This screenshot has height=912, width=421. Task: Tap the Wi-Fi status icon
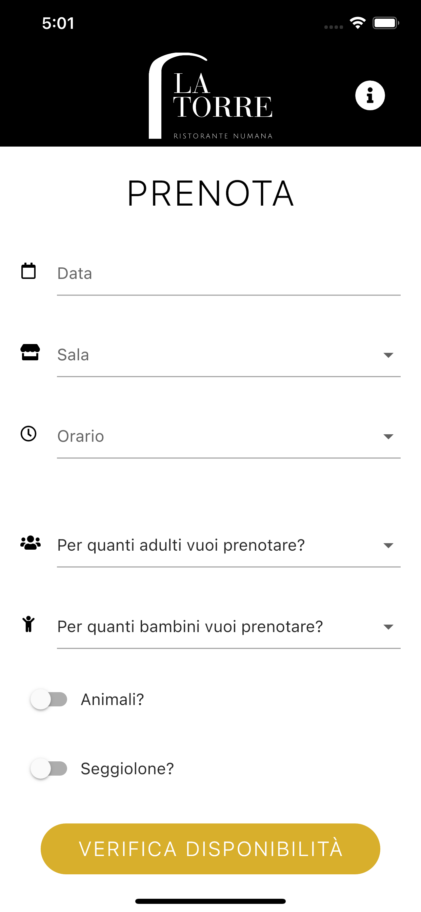tap(358, 23)
